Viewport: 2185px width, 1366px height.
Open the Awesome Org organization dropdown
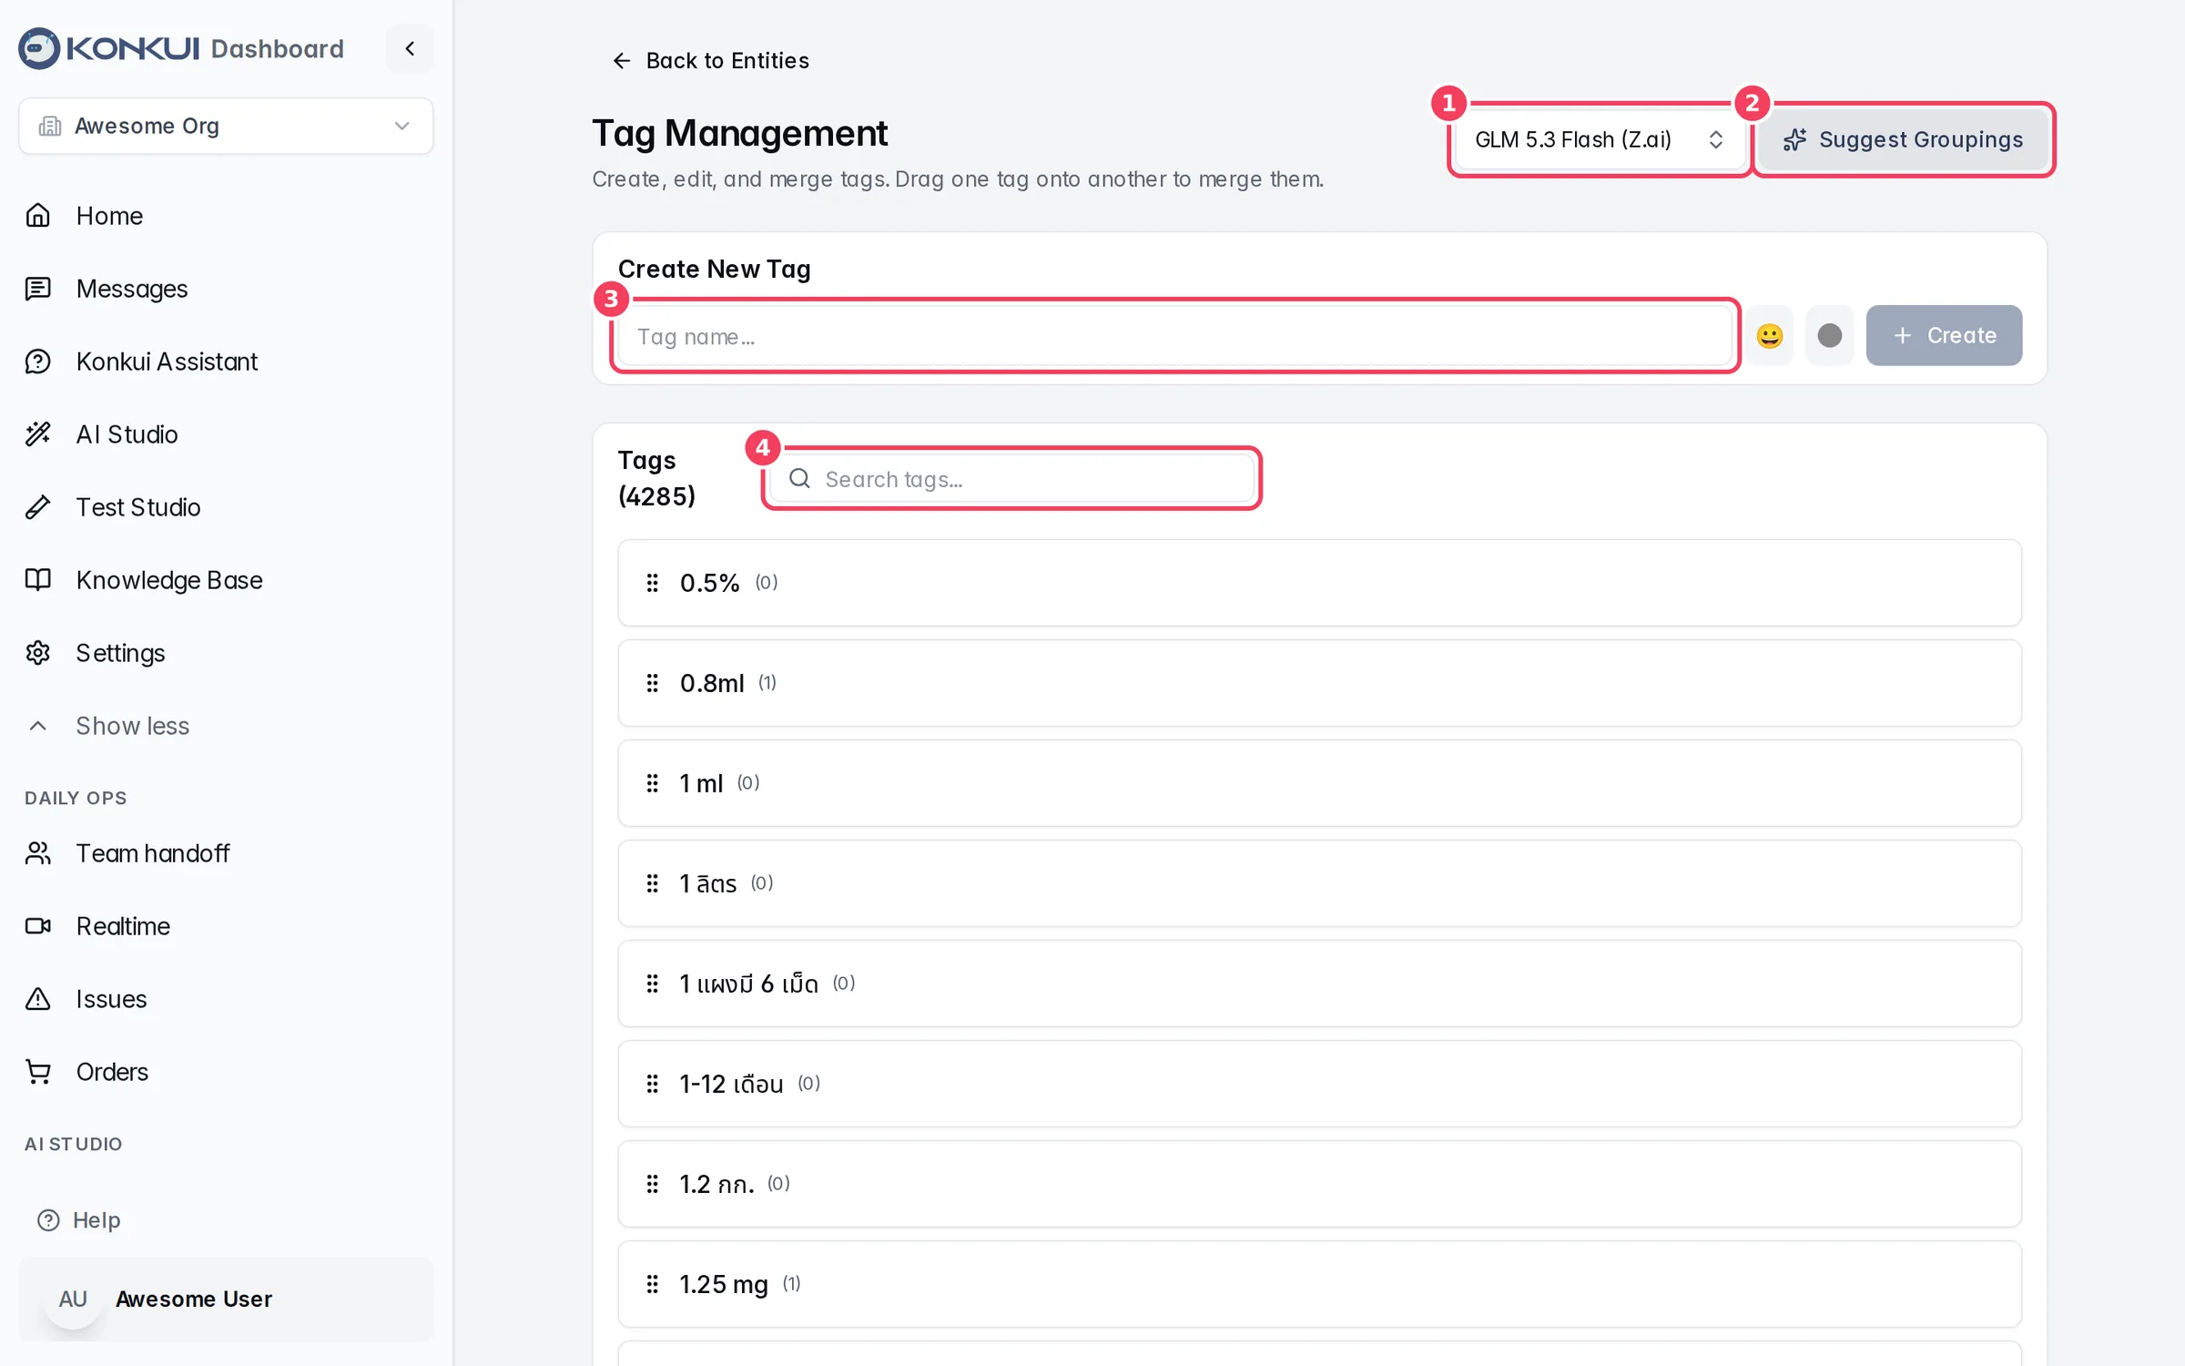(226, 126)
